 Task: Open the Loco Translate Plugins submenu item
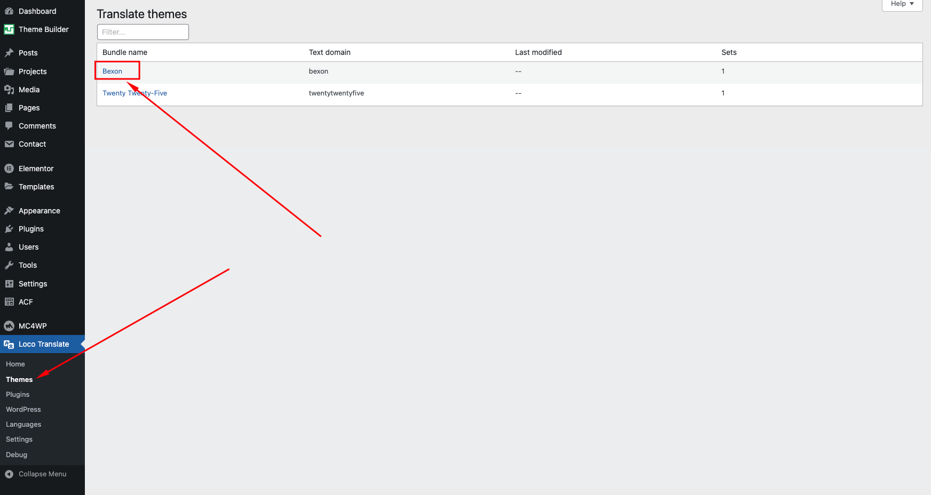tap(18, 394)
